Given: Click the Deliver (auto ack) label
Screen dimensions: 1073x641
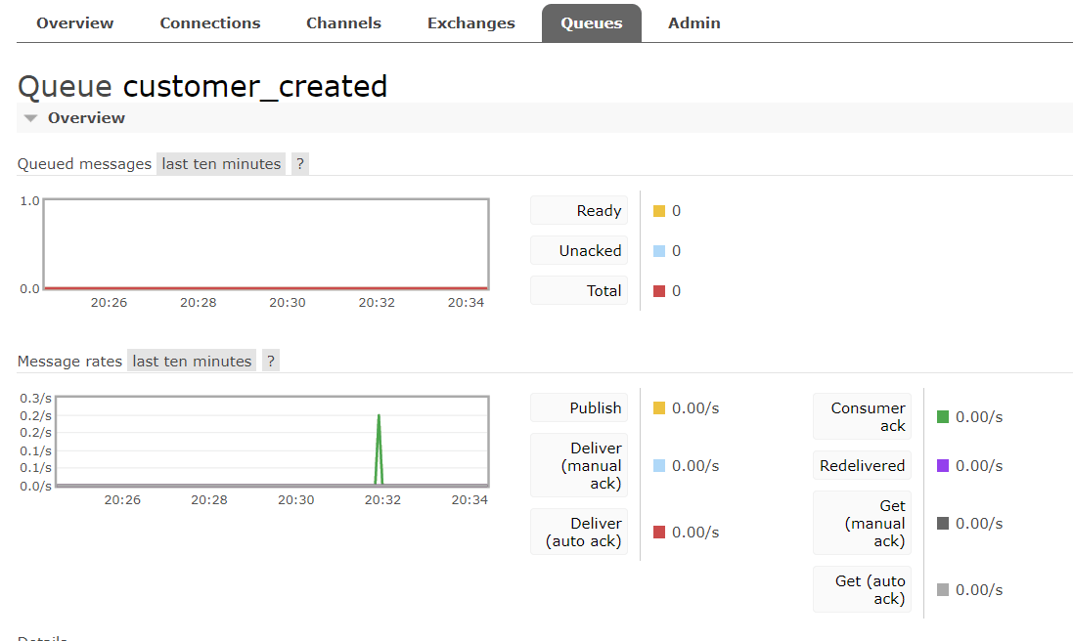Looking at the screenshot, I should click(579, 532).
